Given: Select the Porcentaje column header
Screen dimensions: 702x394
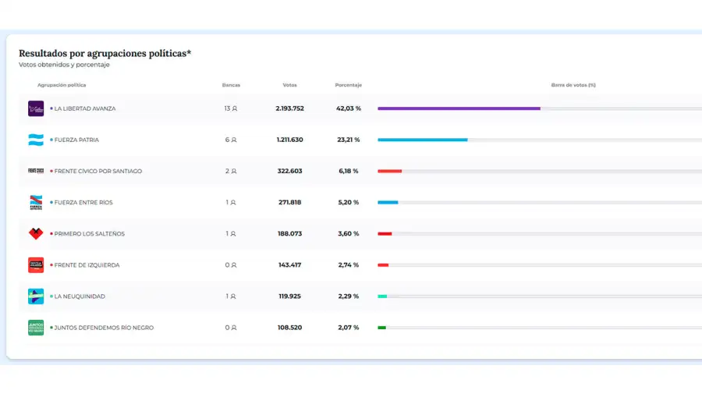Looking at the screenshot, I should click(348, 84).
